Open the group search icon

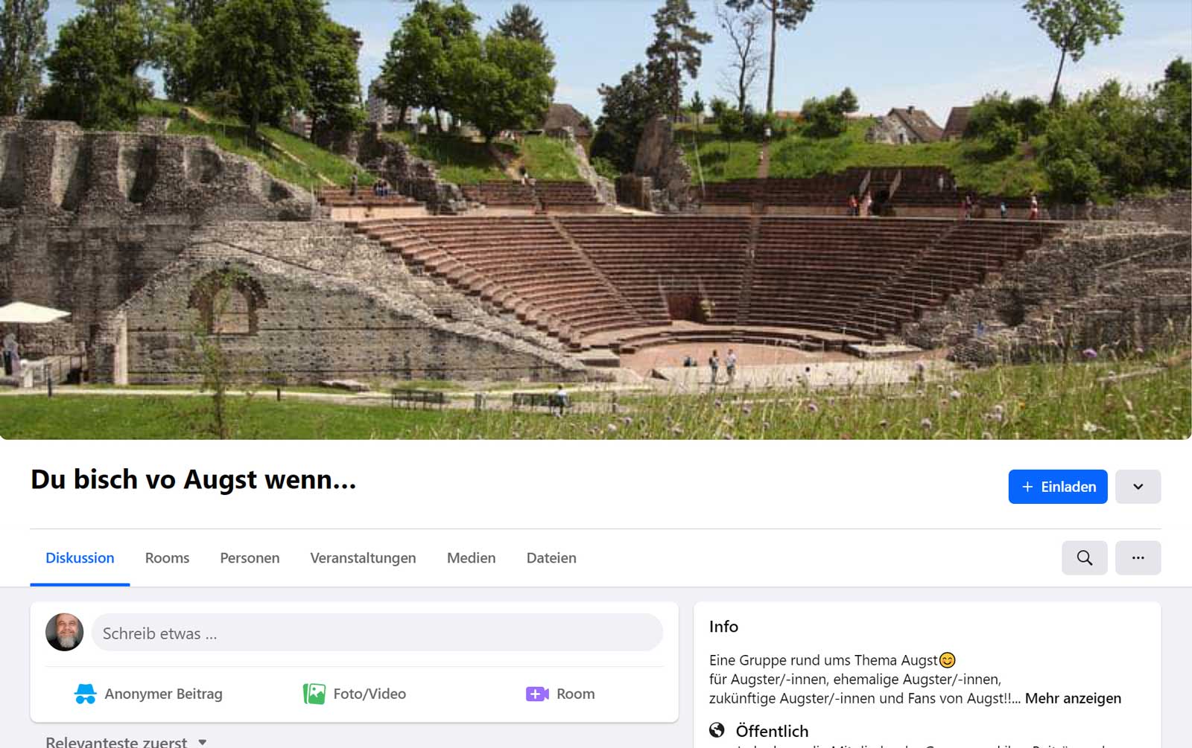point(1085,557)
